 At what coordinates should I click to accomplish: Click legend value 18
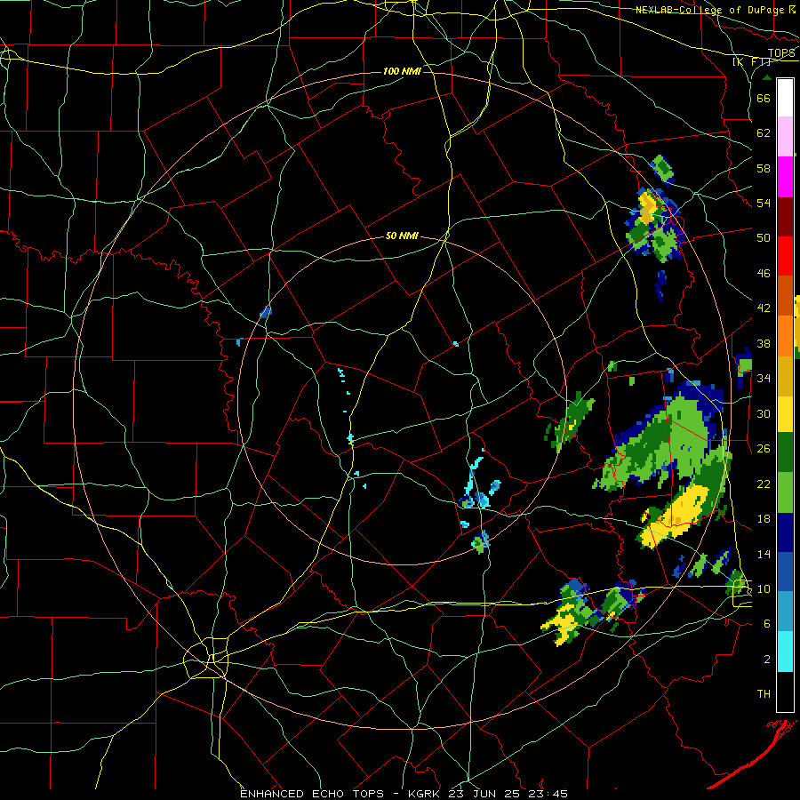[764, 519]
